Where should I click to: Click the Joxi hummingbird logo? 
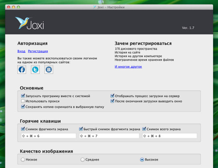(29, 23)
